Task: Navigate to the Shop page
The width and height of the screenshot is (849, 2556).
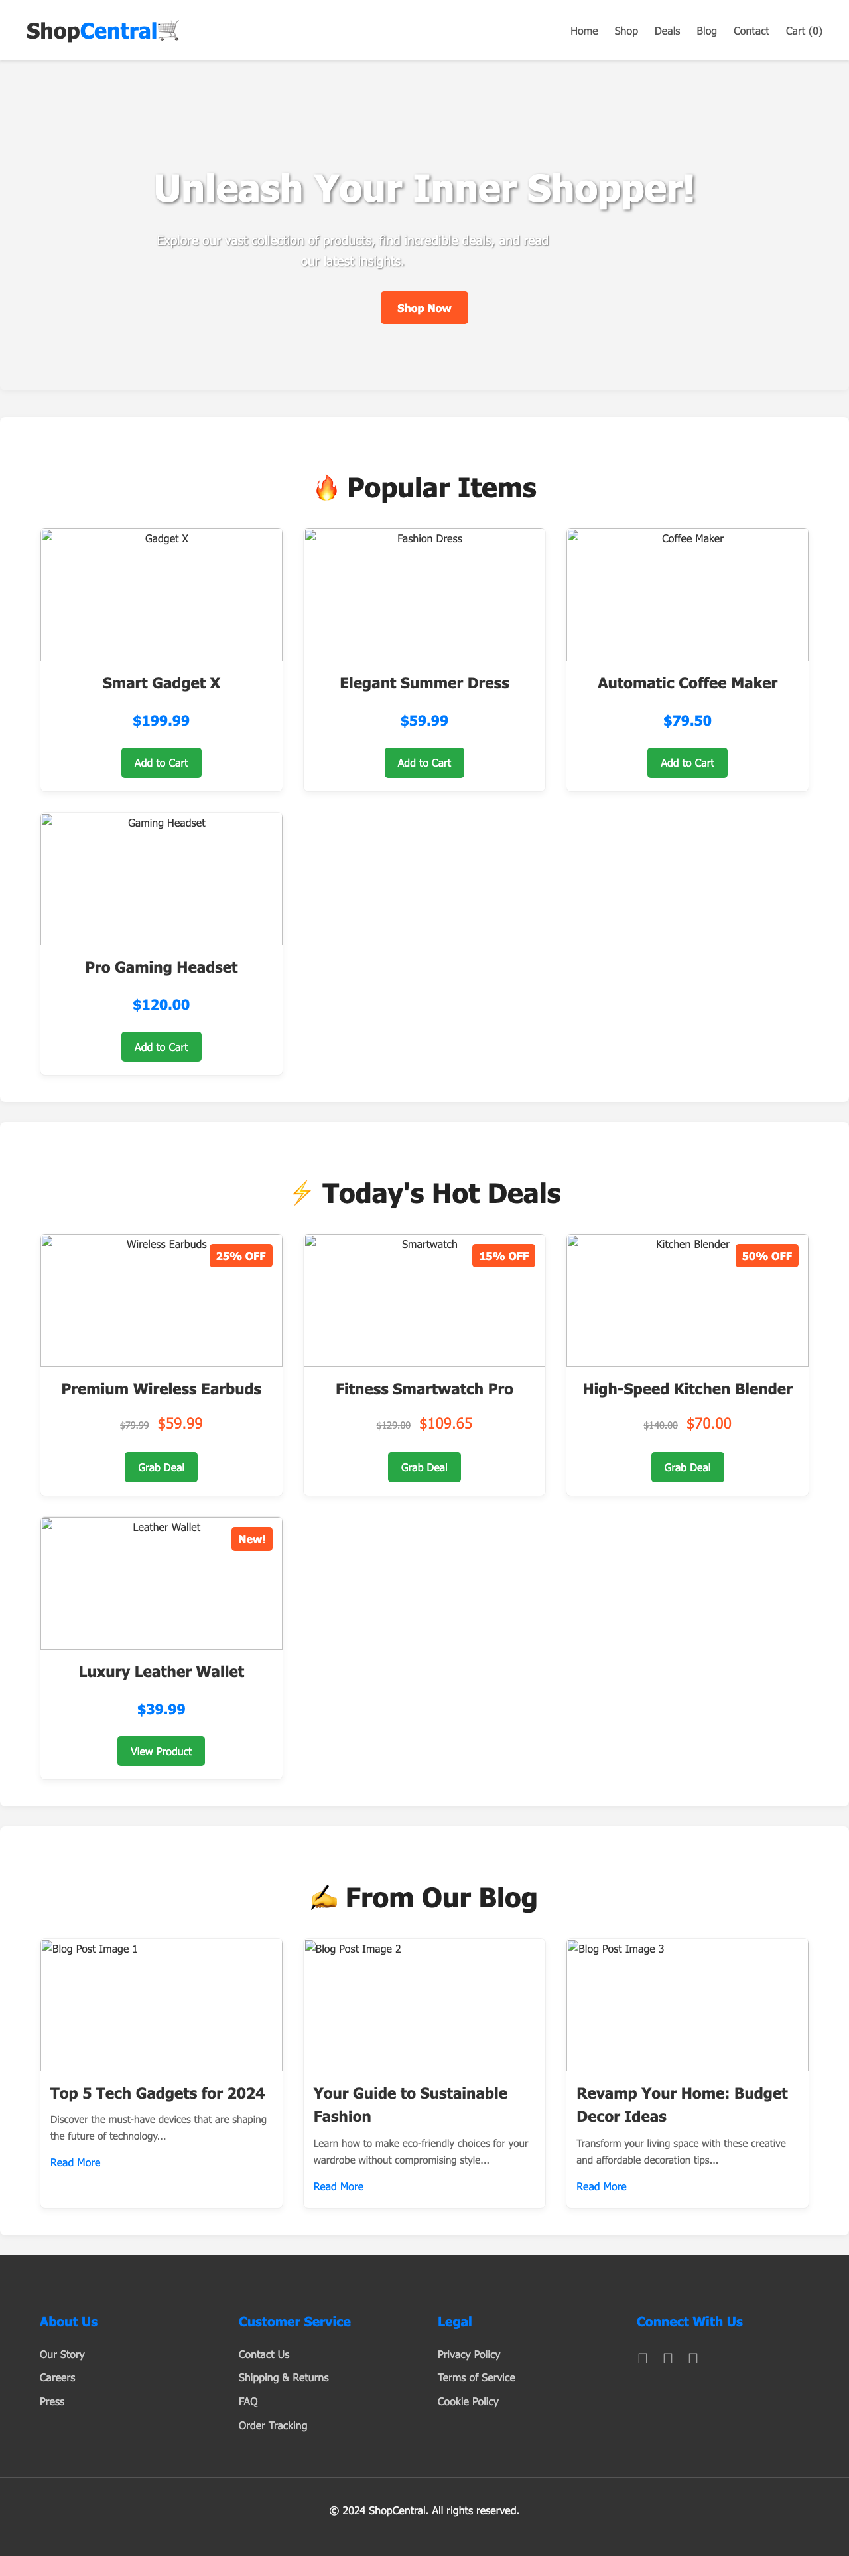Action: 626,31
